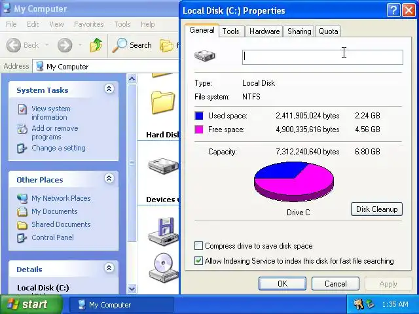Select the CD drive icon
The image size is (419, 314).
coord(164,268)
